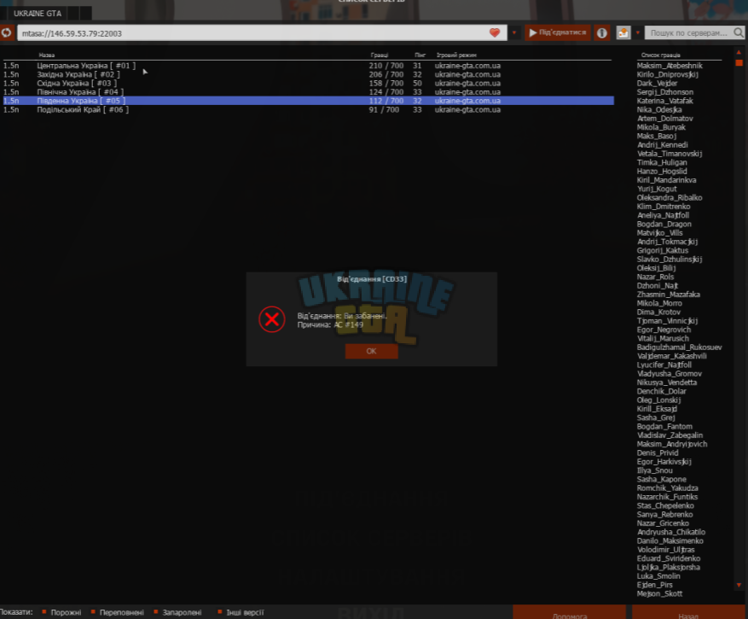Click the Список гравців header
Image resolution: width=748 pixels, height=619 pixels.
(661, 55)
